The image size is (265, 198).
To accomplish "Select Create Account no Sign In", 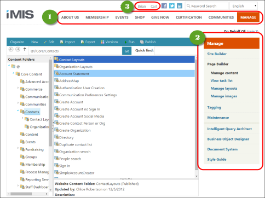I will coord(124,109).
